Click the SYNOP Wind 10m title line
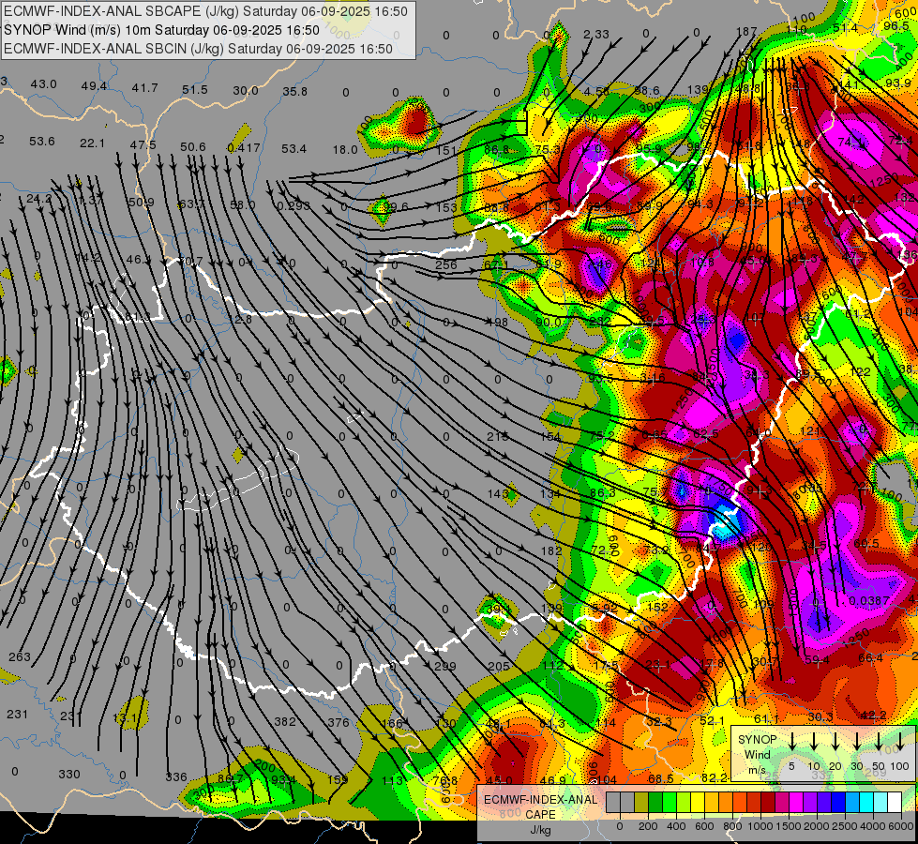The image size is (918, 844). [161, 30]
